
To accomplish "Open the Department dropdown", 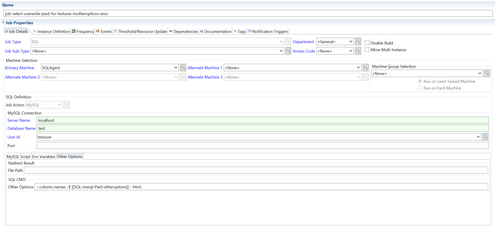I will (x=351, y=42).
